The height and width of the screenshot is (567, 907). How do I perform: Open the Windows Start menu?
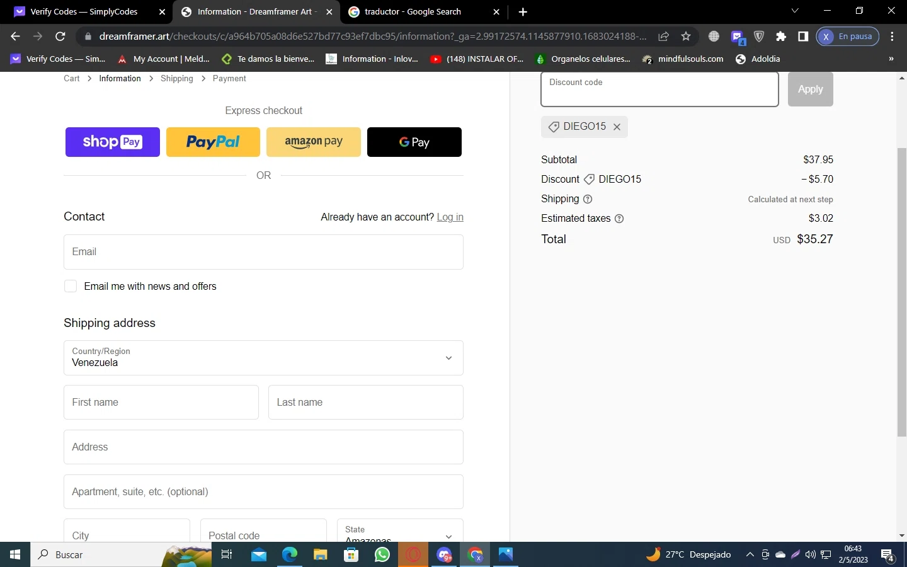click(15, 554)
